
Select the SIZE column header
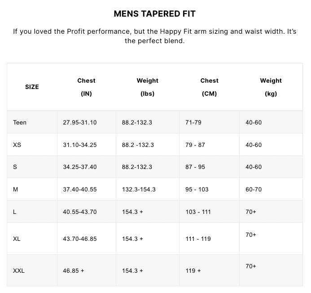[32, 87]
